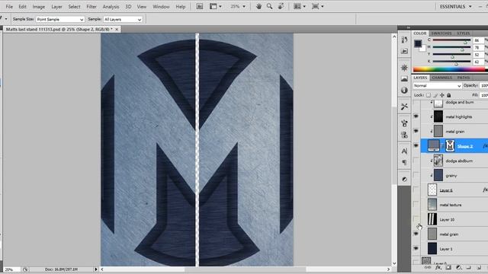The width and height of the screenshot is (488, 274).
Task: Select the Hand tool in application bar
Action: coord(258,6)
